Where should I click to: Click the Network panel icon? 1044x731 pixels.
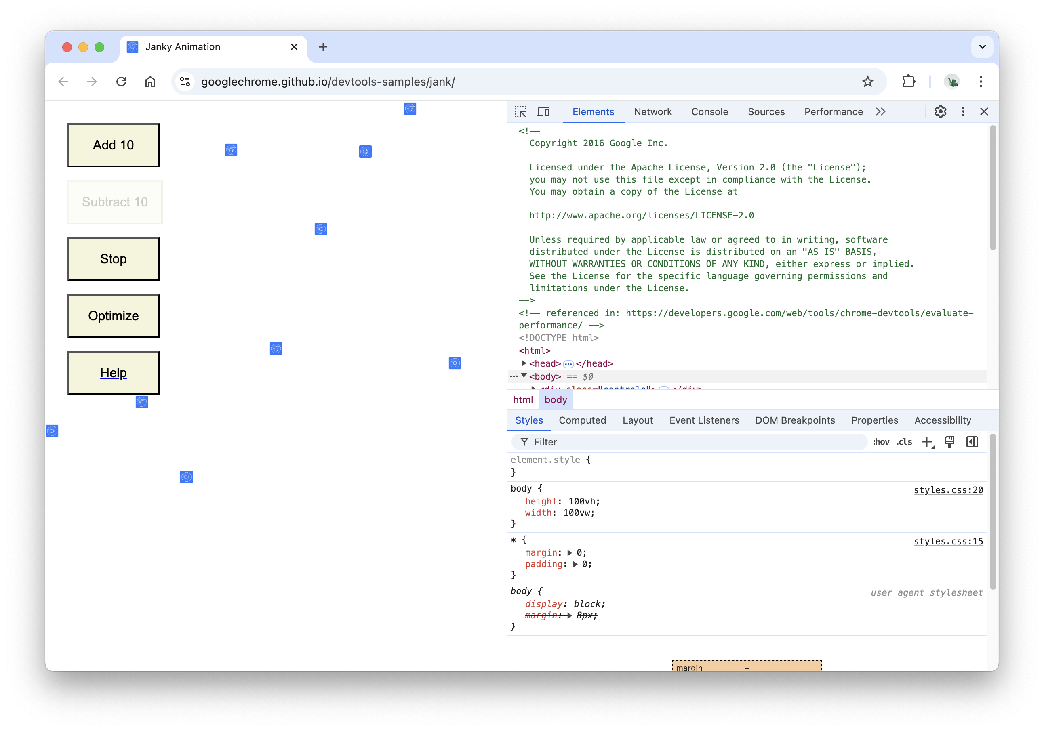tap(653, 111)
